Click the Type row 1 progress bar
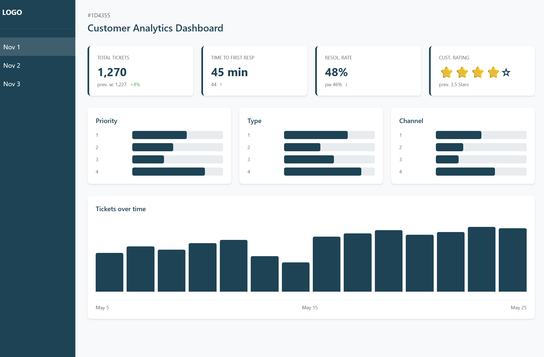The image size is (544, 357). pos(329,135)
